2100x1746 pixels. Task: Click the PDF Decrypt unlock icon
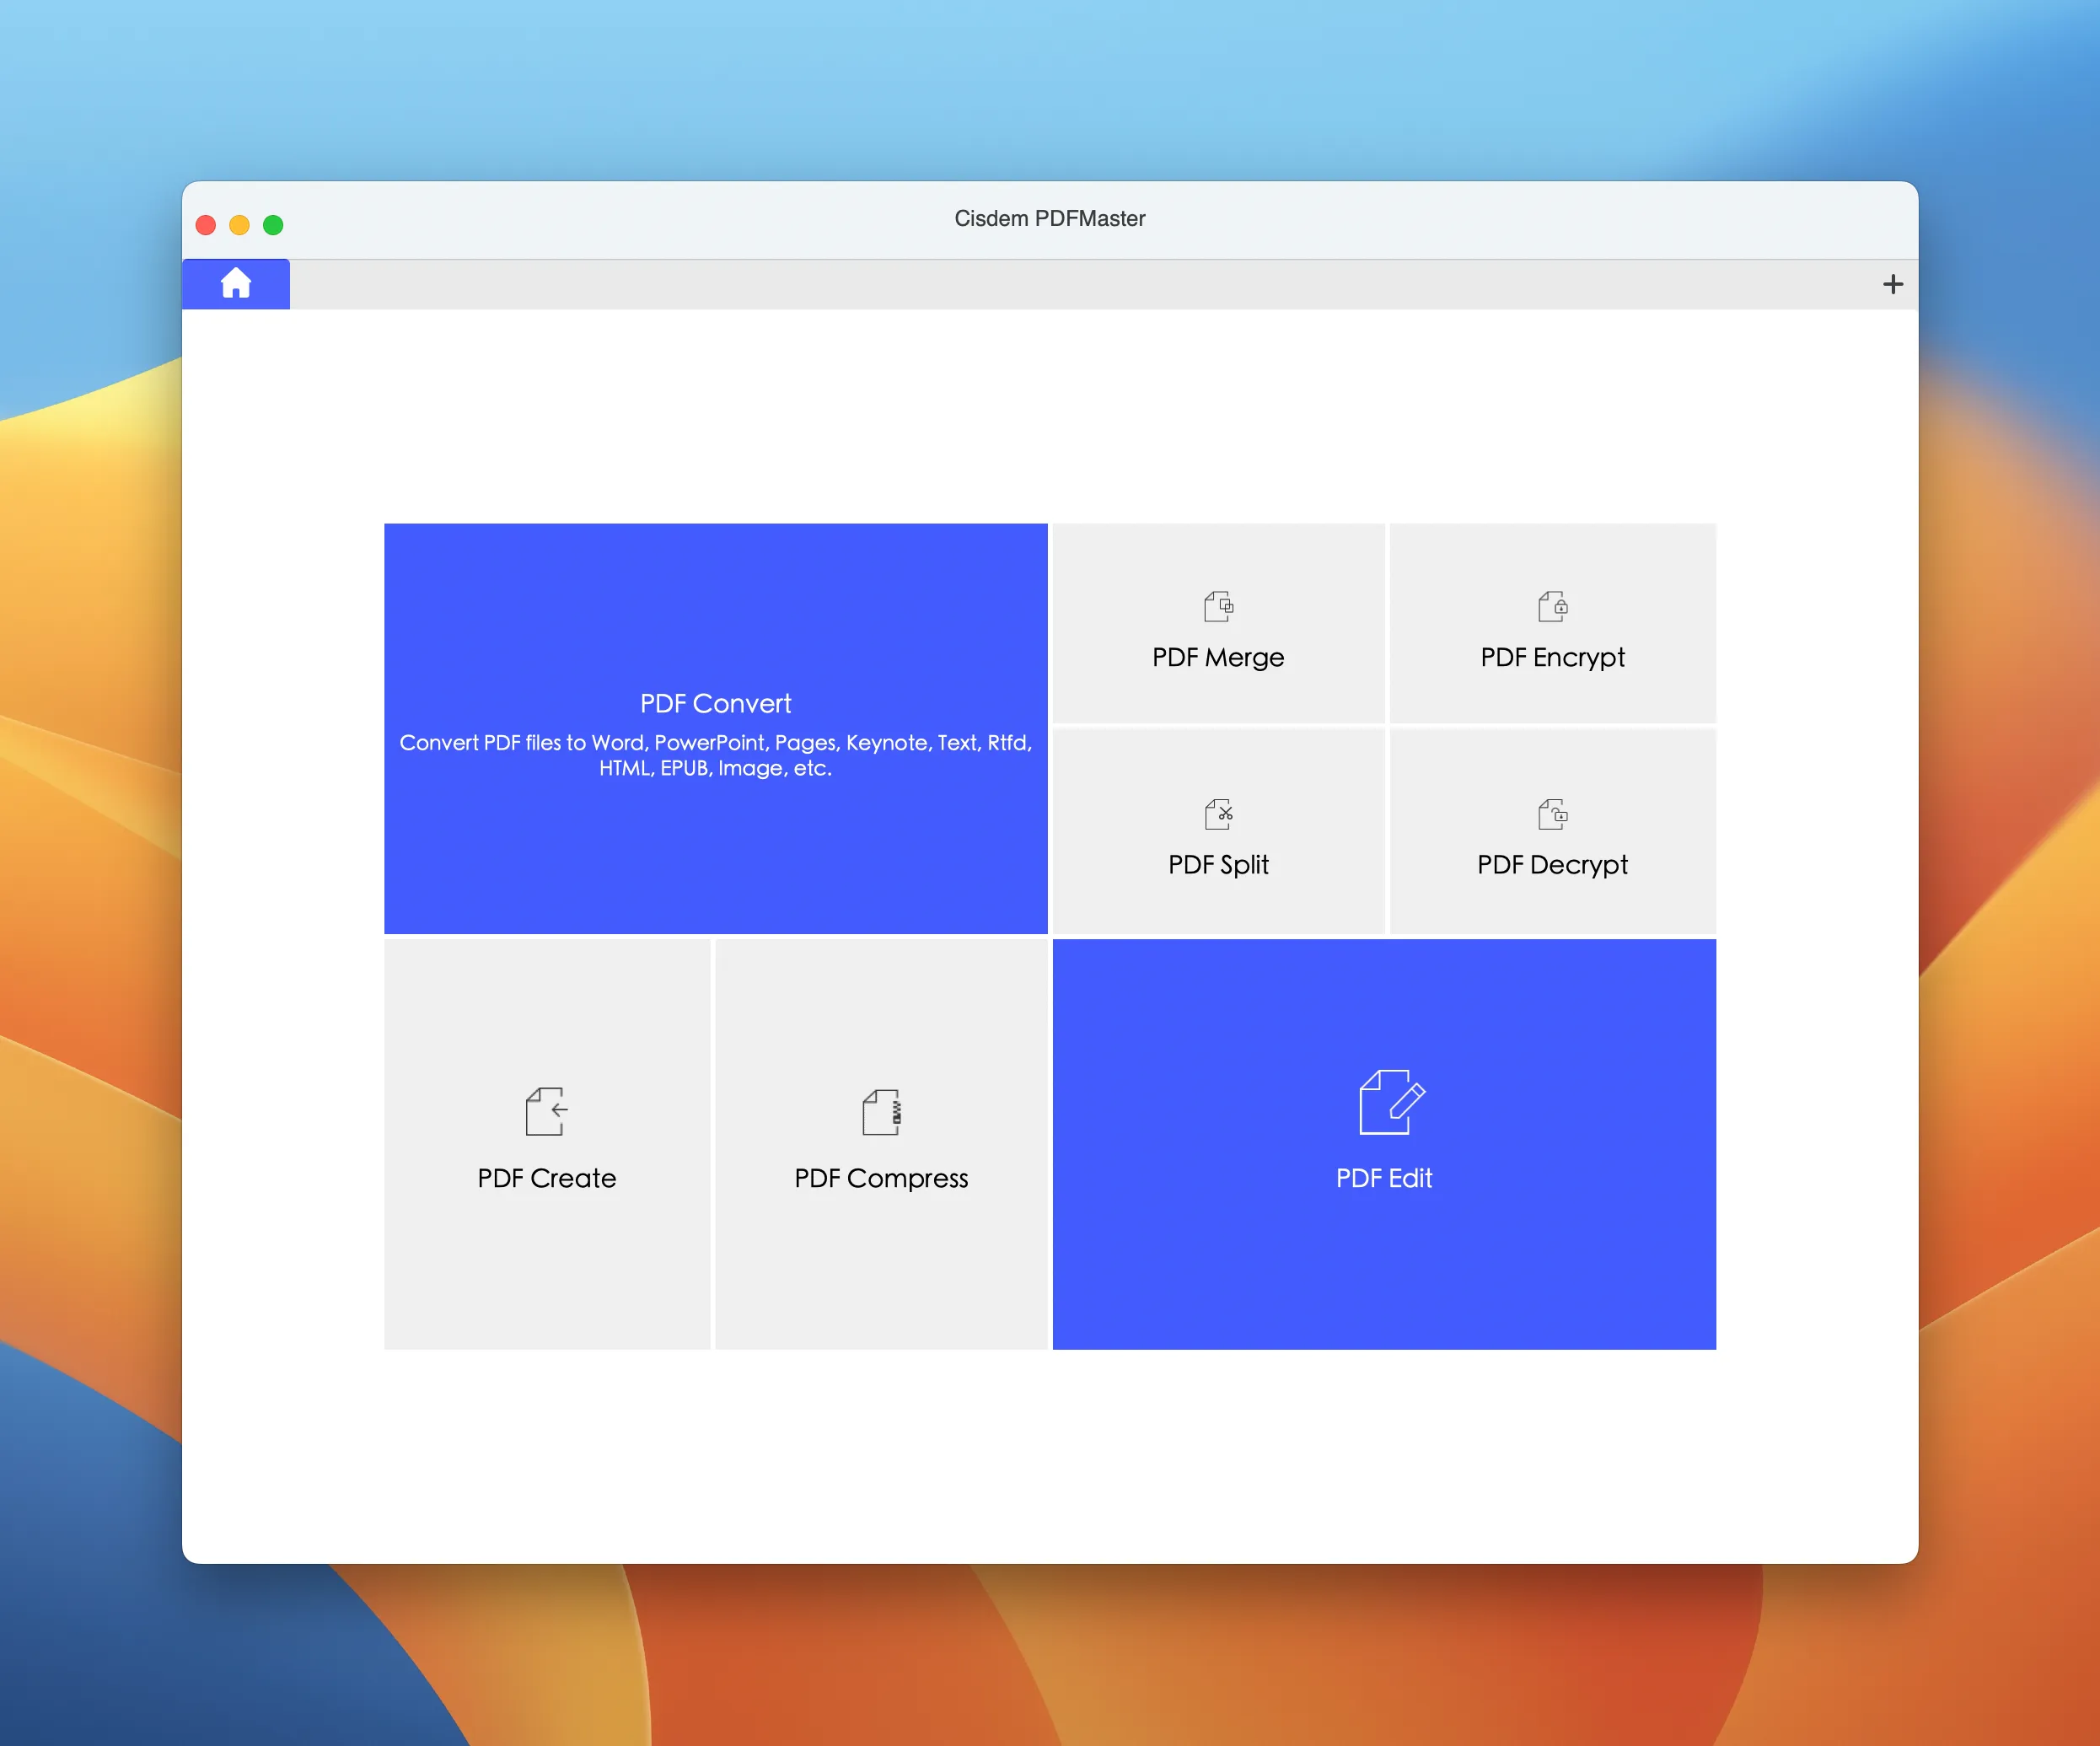1552,814
